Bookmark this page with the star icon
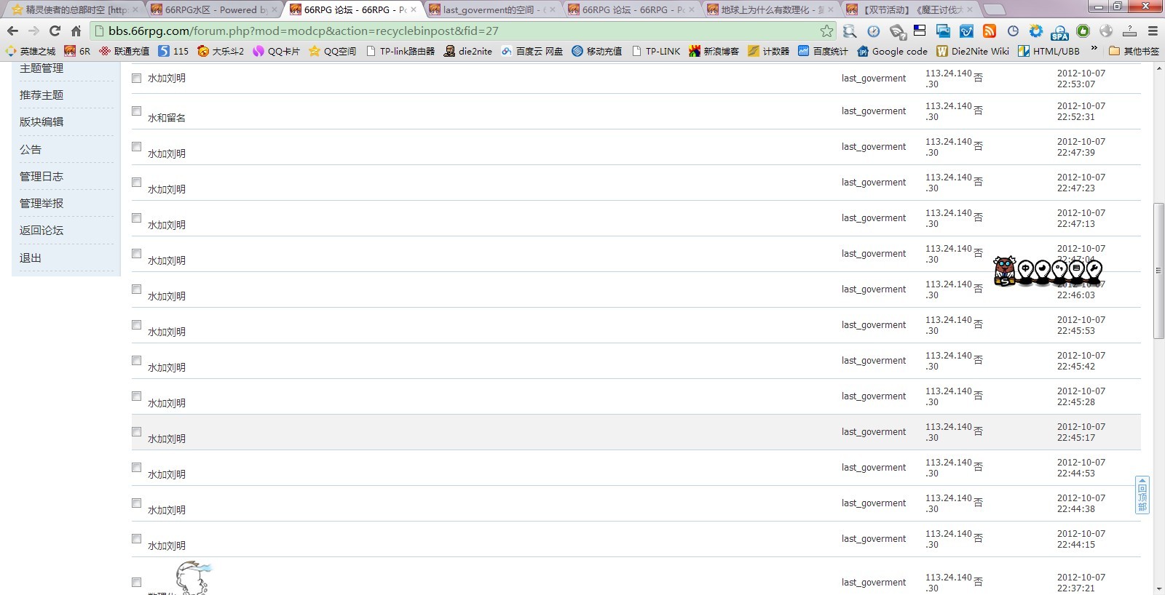This screenshot has width=1165, height=595. [x=826, y=31]
